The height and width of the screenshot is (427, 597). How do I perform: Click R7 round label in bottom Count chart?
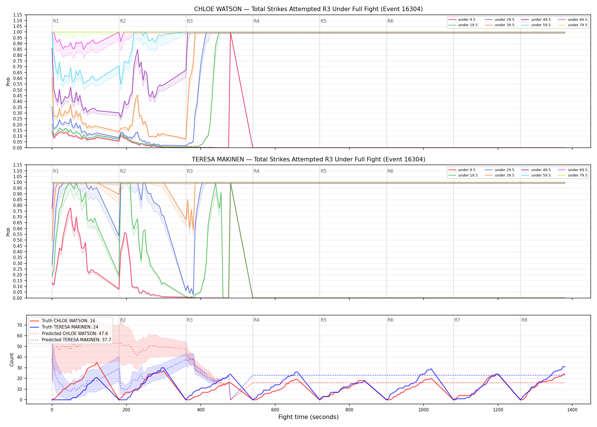tap(457, 320)
